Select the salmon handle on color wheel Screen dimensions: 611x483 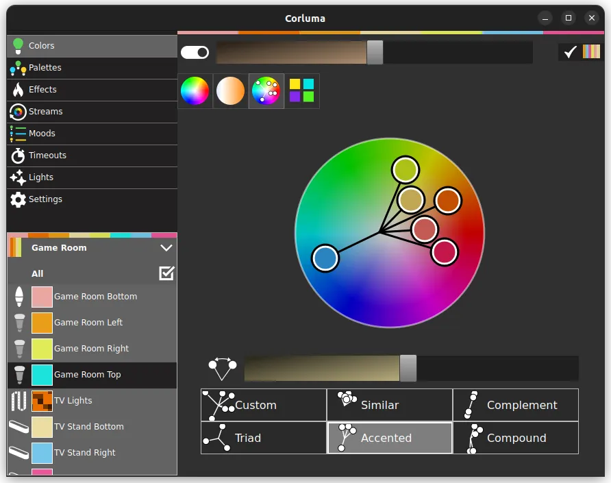pyautogui.click(x=425, y=230)
